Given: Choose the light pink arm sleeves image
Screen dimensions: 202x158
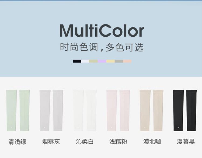Looking at the screenshot, I should point(118,110).
